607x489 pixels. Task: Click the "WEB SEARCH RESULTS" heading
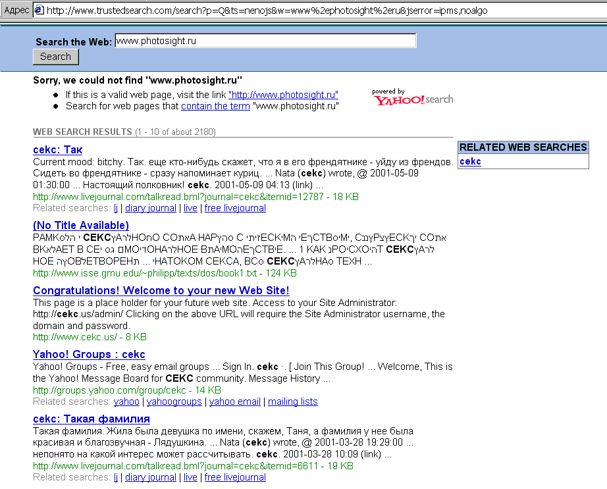tap(82, 132)
